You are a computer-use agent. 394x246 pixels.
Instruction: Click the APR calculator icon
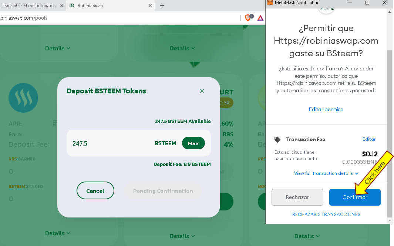coord(55,123)
